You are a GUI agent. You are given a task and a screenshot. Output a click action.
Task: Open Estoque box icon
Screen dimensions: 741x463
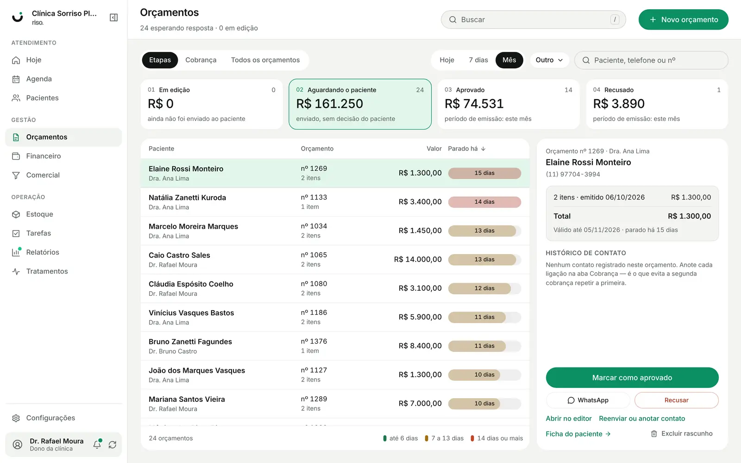tap(16, 214)
